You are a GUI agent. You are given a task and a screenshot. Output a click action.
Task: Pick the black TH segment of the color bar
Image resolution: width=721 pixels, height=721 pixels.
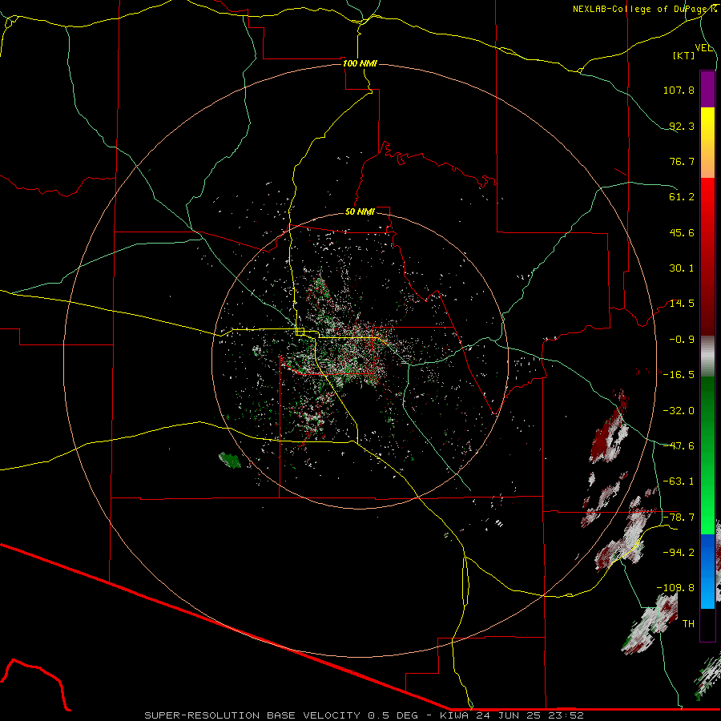coord(707,624)
